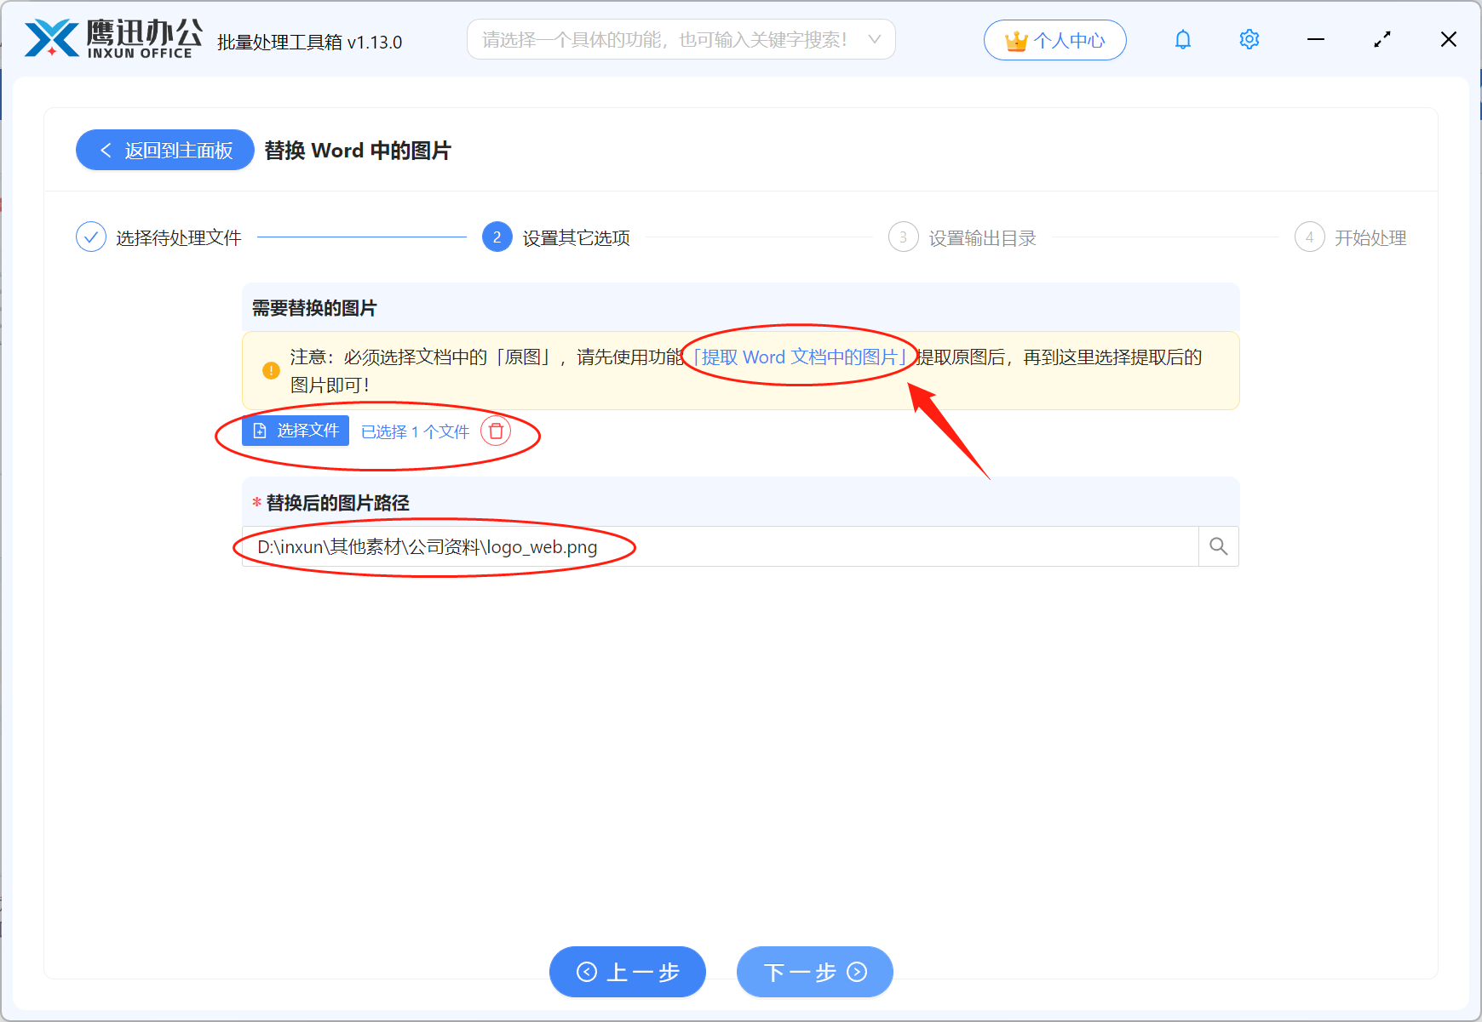
Task: Browse images via the magnifier icon
Action: pyautogui.click(x=1218, y=546)
